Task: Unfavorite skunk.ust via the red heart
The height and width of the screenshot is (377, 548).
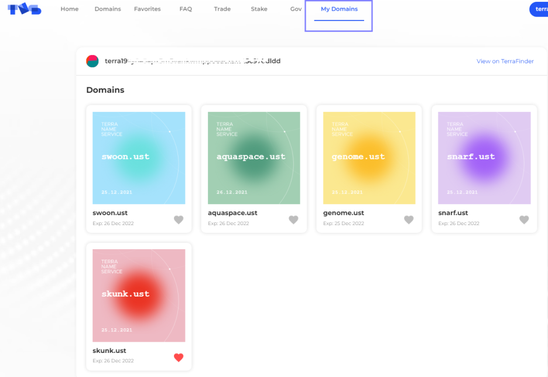Action: [x=179, y=357]
